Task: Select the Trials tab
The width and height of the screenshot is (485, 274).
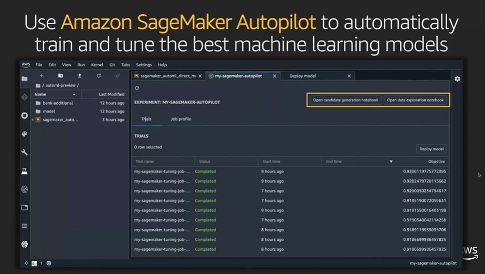Action: point(146,119)
